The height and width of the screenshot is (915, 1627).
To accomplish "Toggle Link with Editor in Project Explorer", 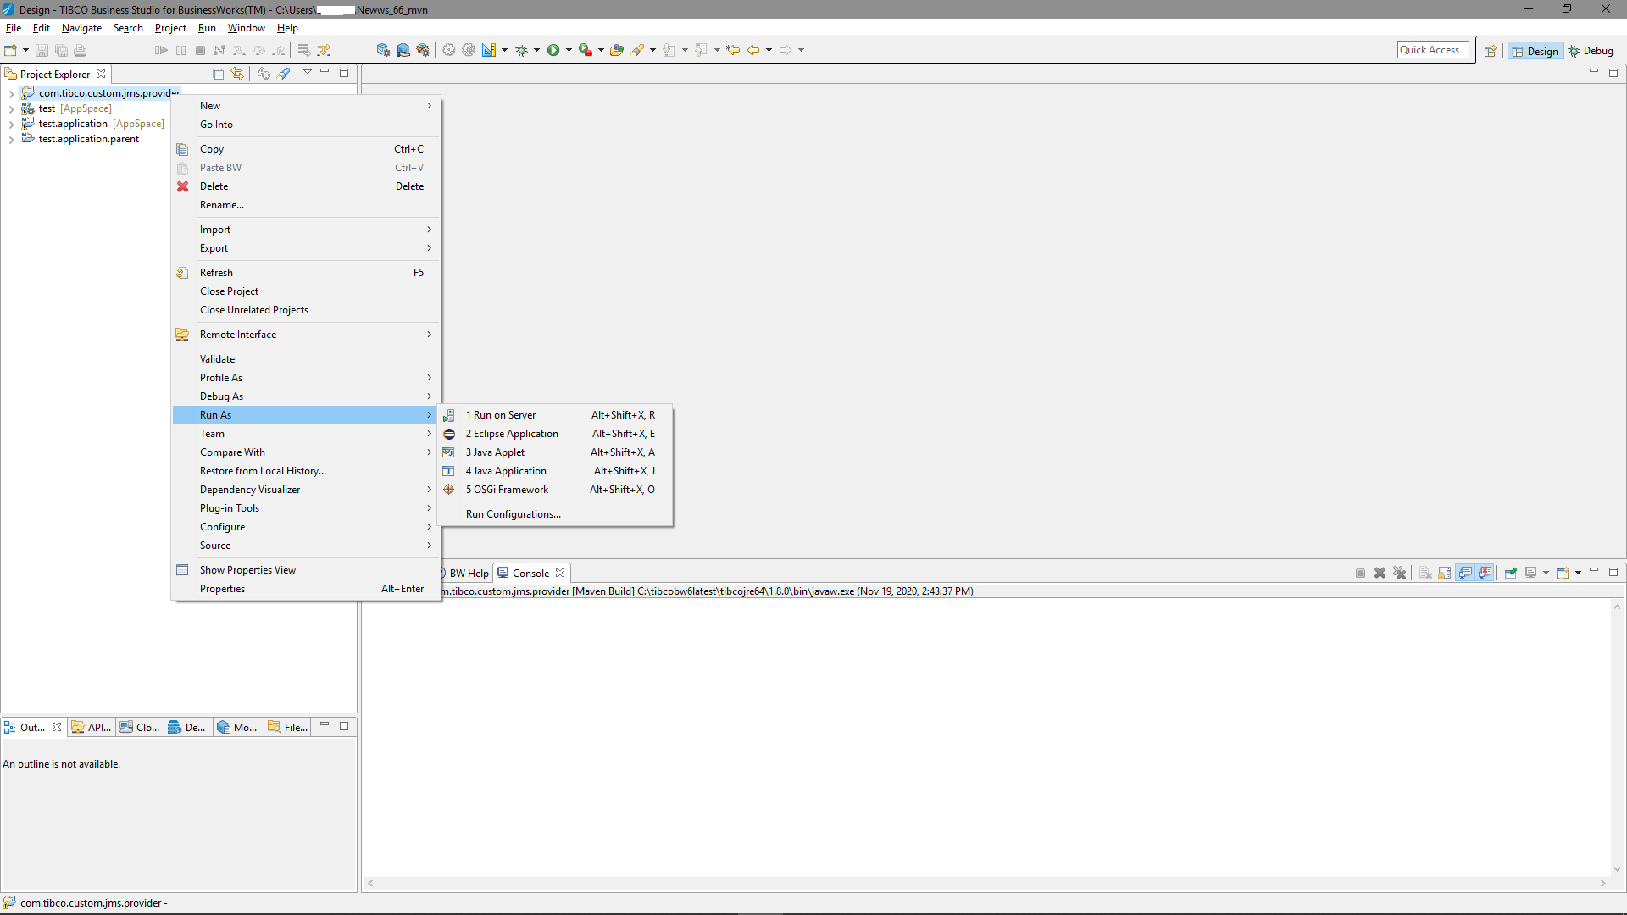I will [x=237, y=74].
